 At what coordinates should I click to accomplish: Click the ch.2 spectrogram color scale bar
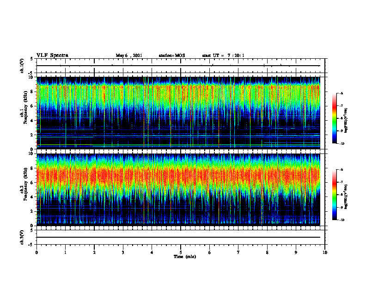(x=335, y=195)
